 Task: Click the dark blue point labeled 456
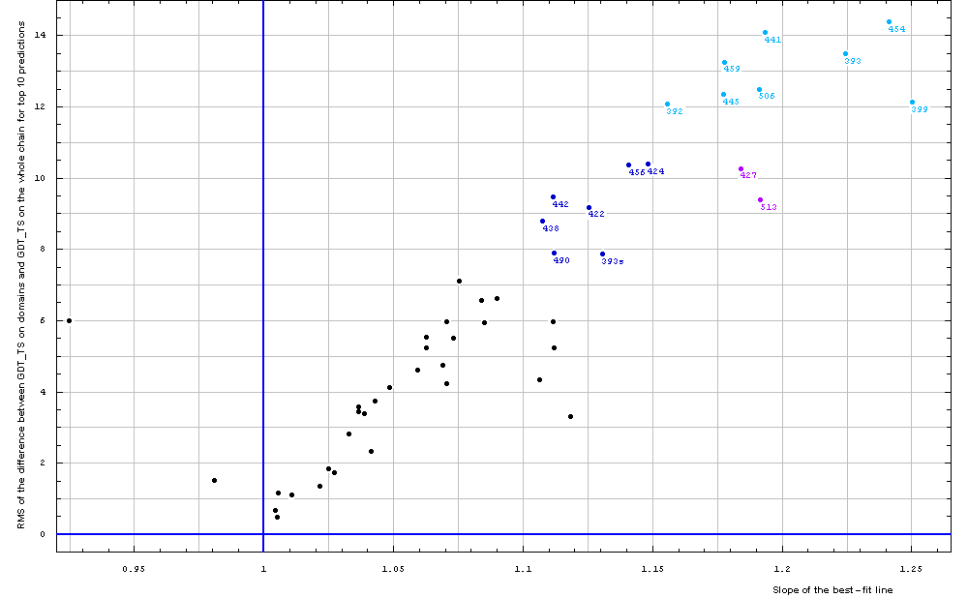(x=628, y=165)
